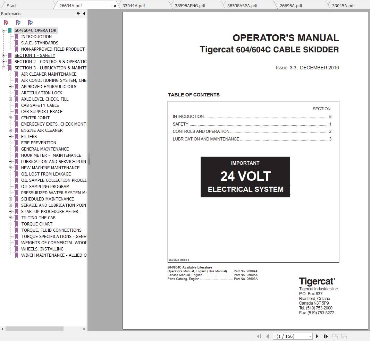Viewport: 370px width, 341px height.
Task: Open the page number dropdown
Action: (310, 336)
